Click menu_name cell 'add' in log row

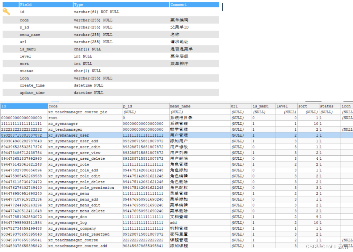click(x=200, y=222)
